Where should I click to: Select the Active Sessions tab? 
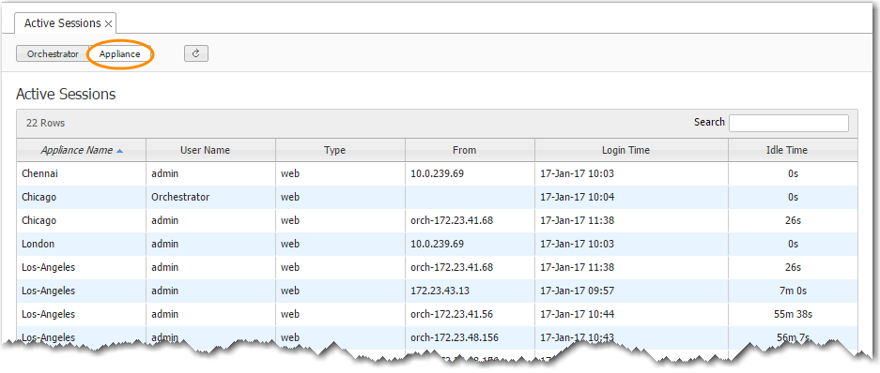[x=65, y=23]
